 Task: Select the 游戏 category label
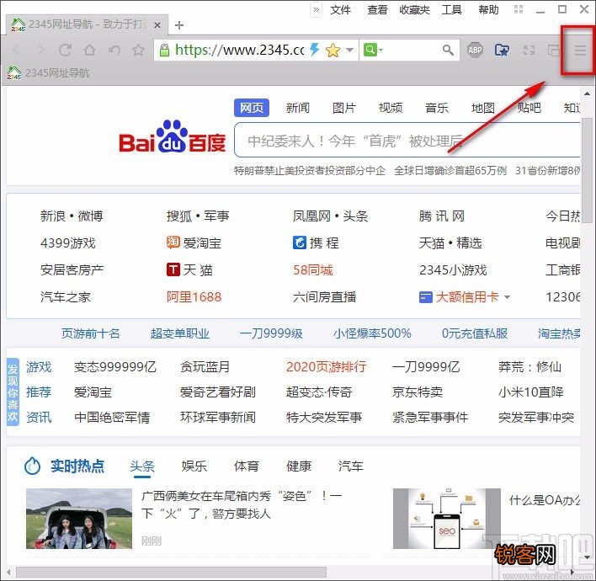click(x=39, y=367)
